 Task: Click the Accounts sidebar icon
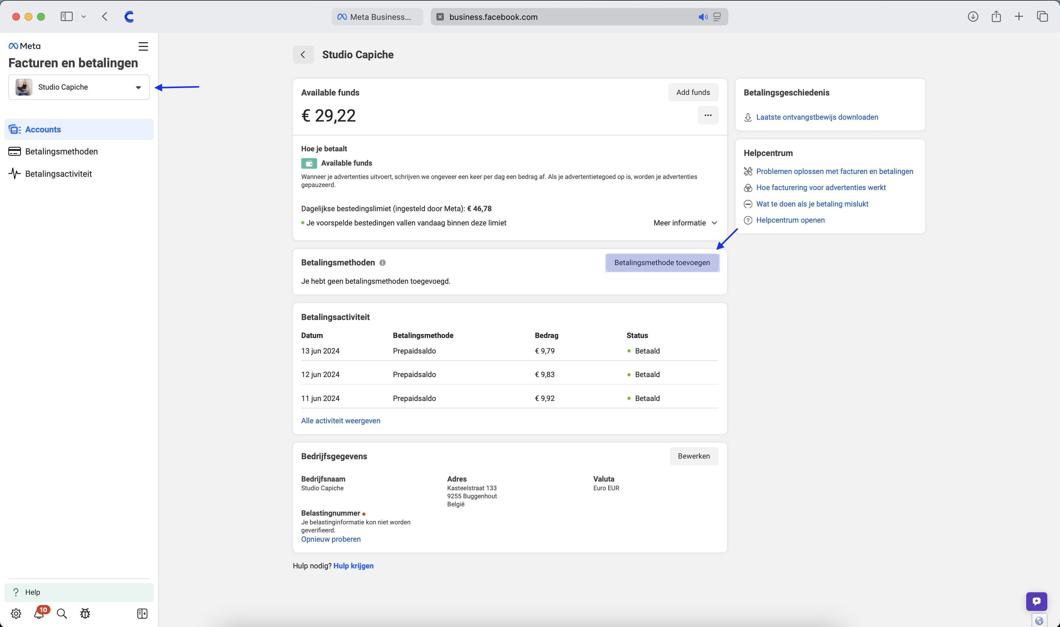click(15, 129)
